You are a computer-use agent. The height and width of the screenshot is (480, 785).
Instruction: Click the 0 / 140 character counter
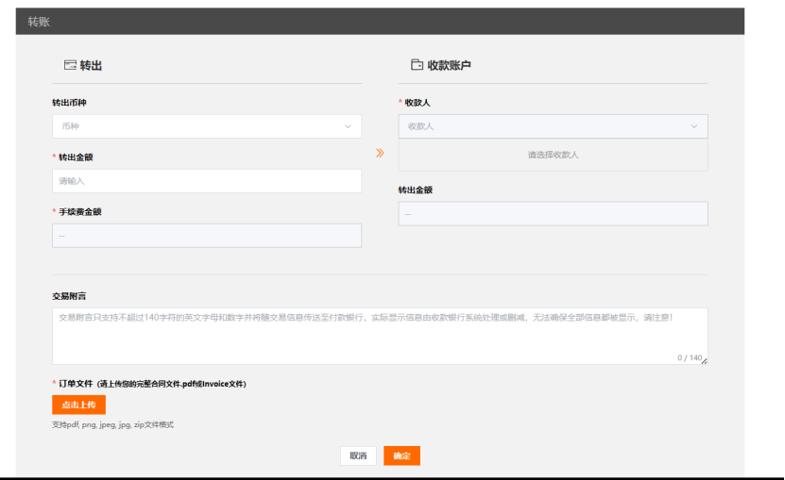(688, 357)
